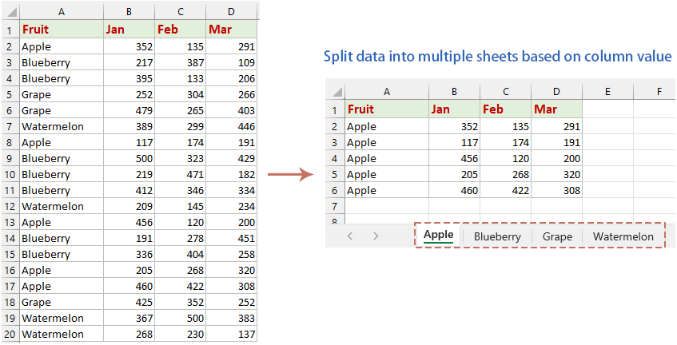The width and height of the screenshot is (677, 345).
Task: Select column E header in right sheet
Action: point(607,92)
